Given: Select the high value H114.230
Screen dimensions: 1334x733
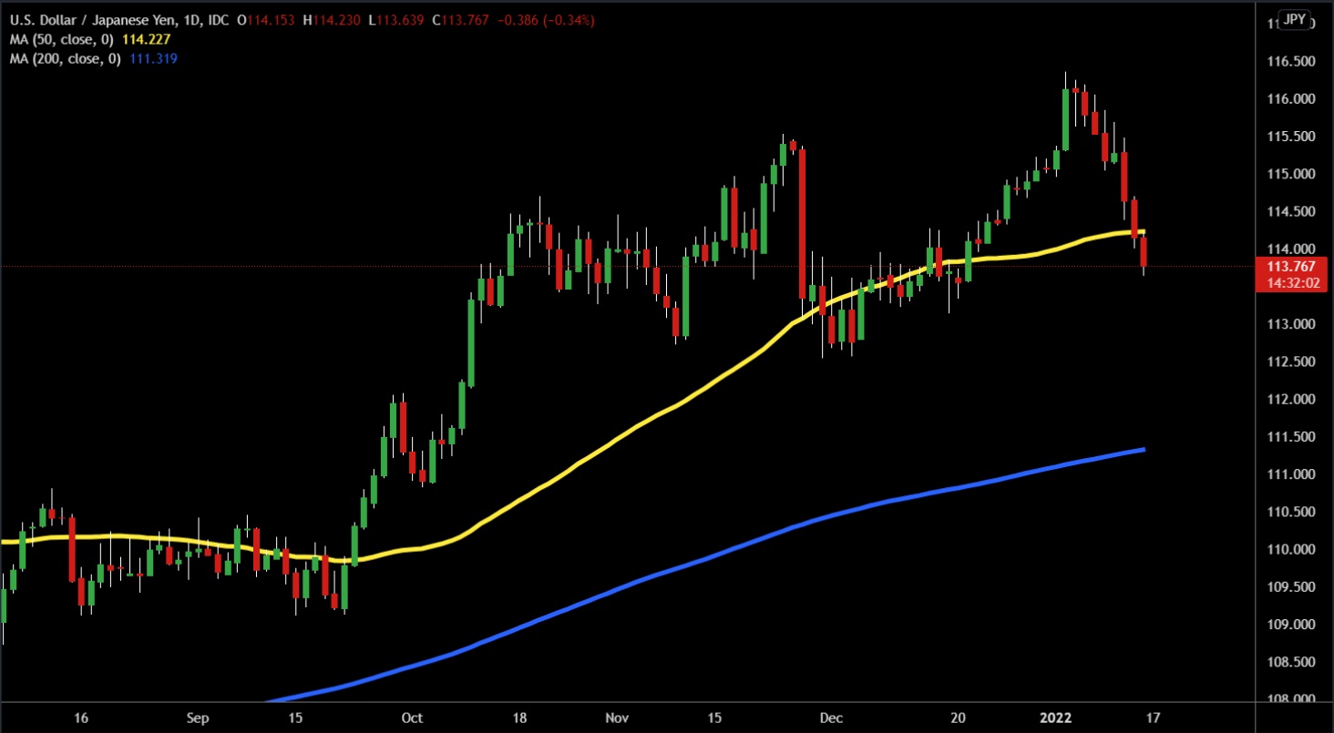Looking at the screenshot, I should [332, 19].
